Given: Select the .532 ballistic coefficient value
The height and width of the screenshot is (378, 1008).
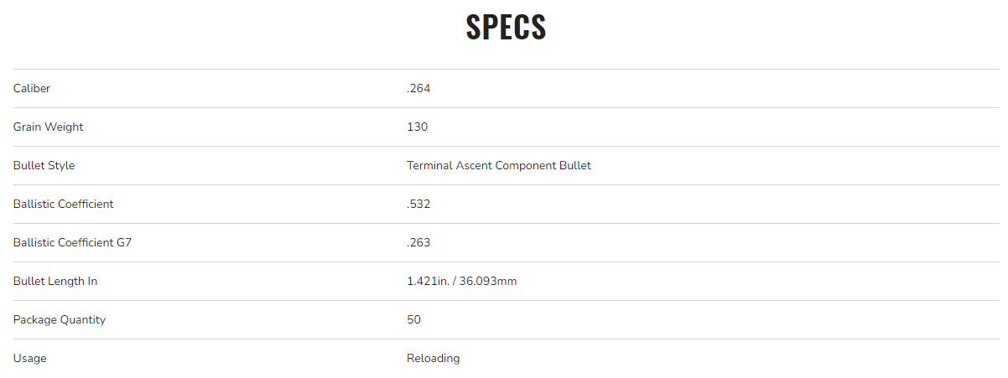Looking at the screenshot, I should [418, 204].
